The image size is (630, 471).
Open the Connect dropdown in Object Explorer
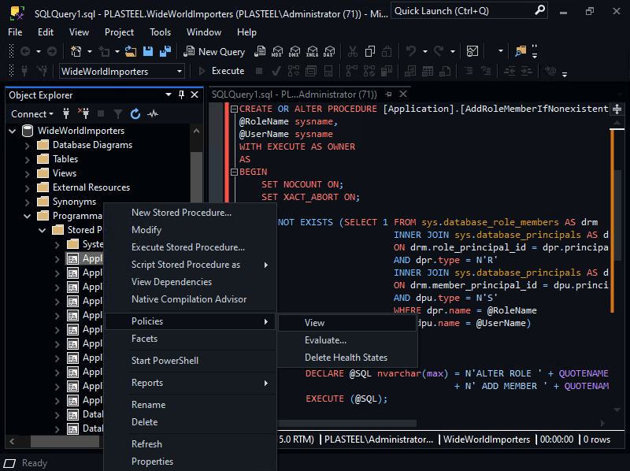(x=32, y=114)
